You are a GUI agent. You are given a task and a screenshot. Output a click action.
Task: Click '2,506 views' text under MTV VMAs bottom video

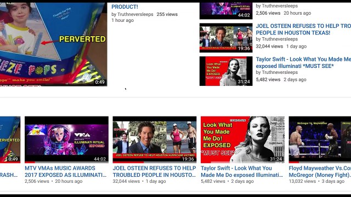click(x=37, y=181)
